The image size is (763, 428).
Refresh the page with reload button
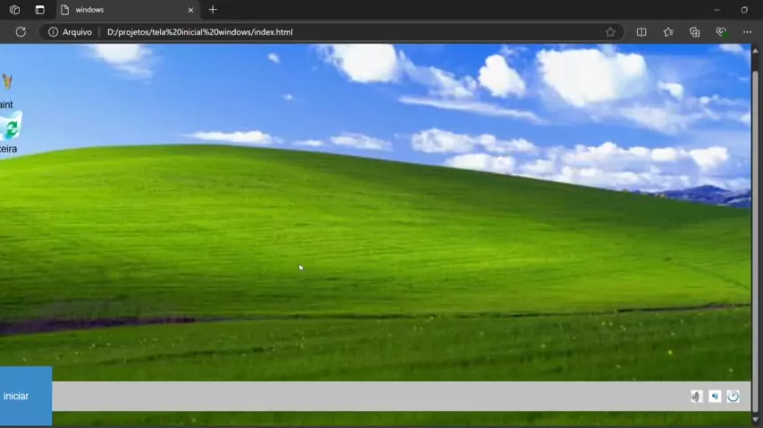[x=21, y=32]
